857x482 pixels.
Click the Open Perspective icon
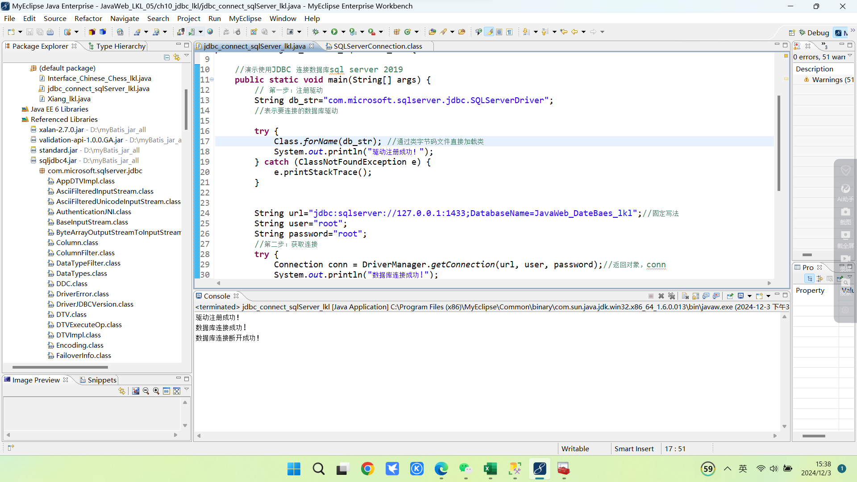[x=792, y=33]
